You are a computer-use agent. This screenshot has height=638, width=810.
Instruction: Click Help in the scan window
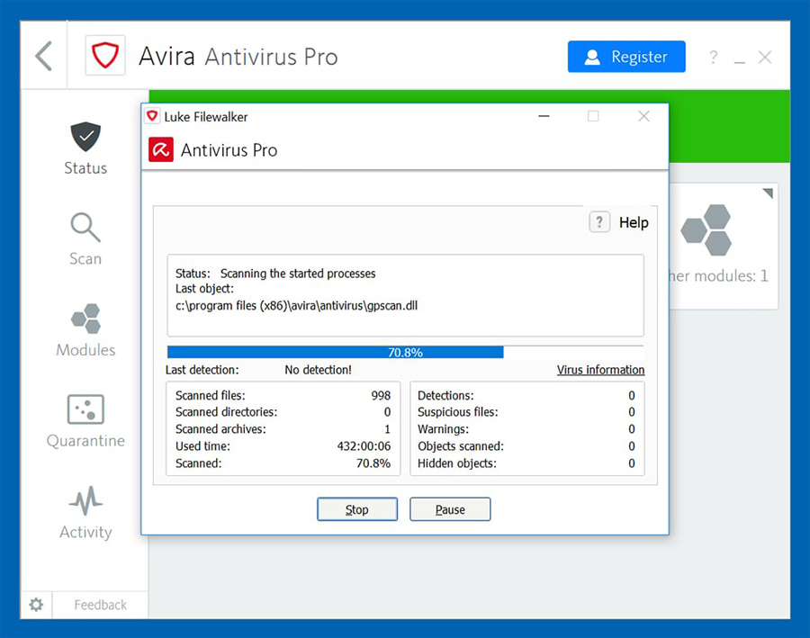(x=618, y=222)
